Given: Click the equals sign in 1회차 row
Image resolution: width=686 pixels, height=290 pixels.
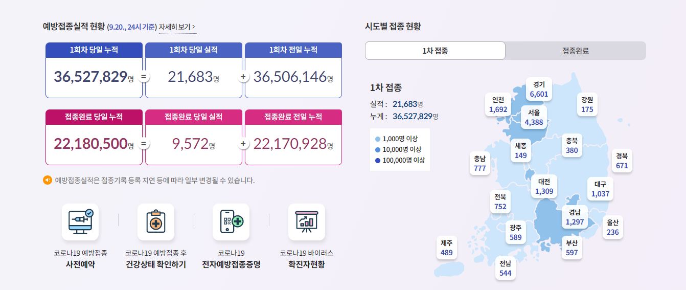Looking at the screenshot, I should click(144, 77).
